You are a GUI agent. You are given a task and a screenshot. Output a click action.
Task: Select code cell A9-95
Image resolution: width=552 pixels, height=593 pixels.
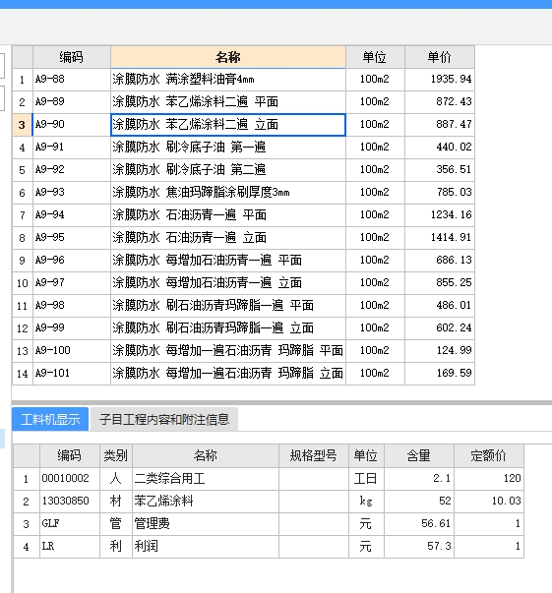[x=72, y=238]
